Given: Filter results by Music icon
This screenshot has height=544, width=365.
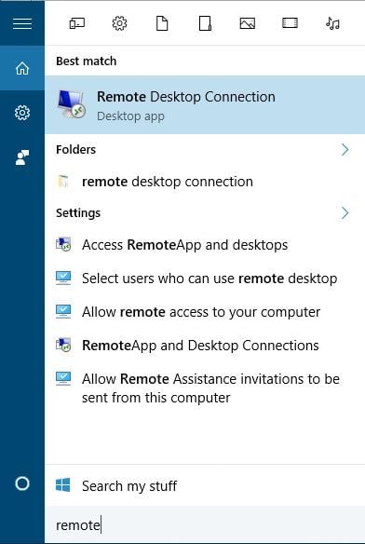Looking at the screenshot, I should 332,23.
